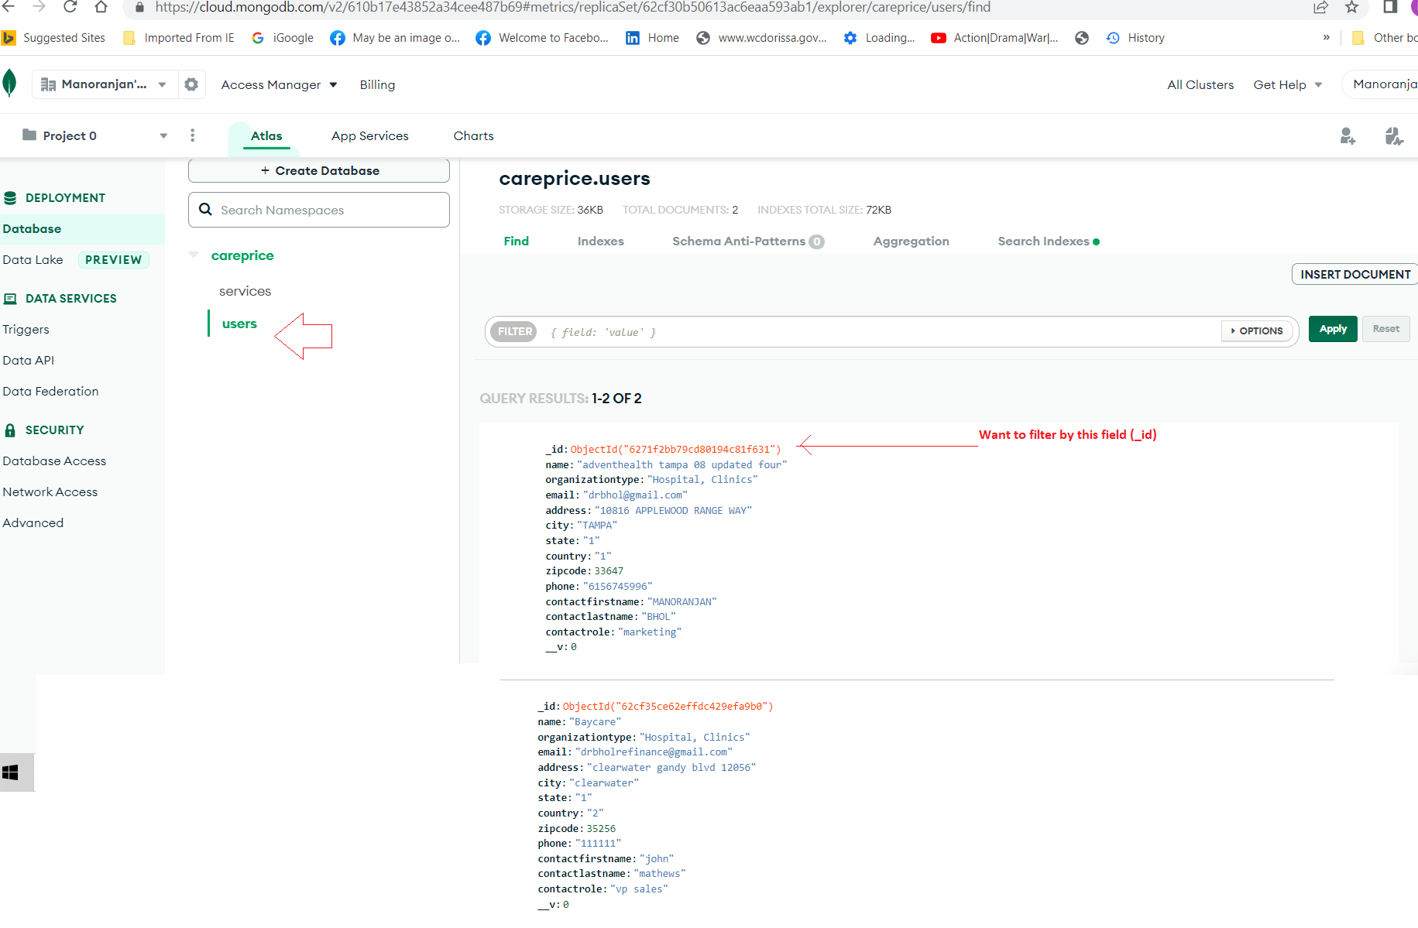Bookmark this page with star icon
Image resolution: width=1418 pixels, height=928 pixels.
point(1351,7)
